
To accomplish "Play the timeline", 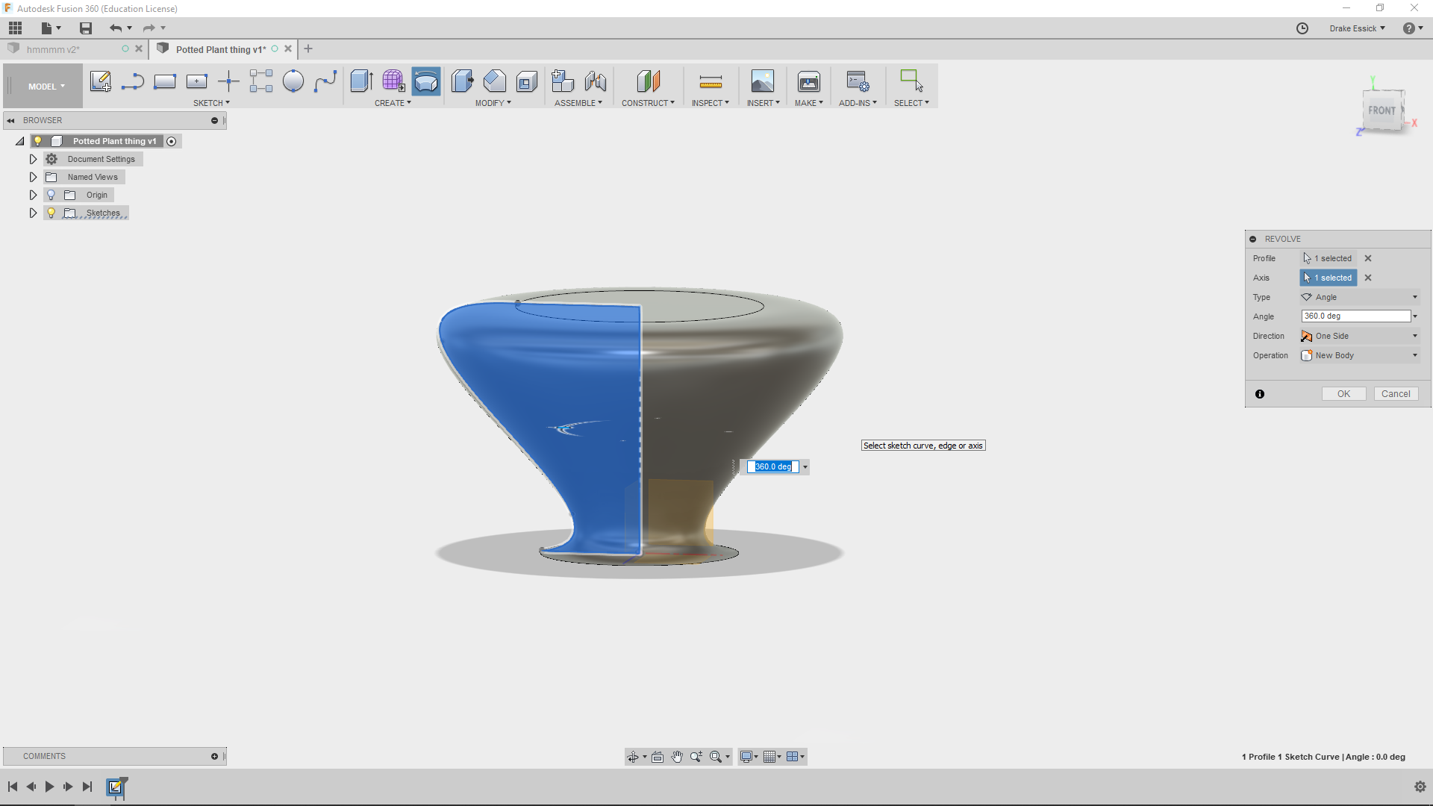I will 49,787.
